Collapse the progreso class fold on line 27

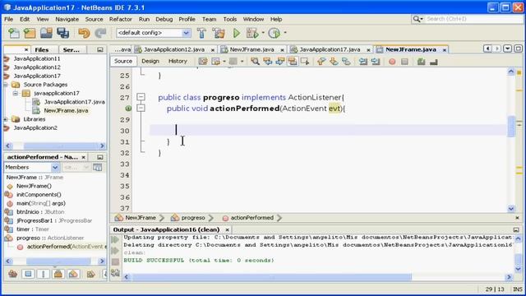click(141, 97)
